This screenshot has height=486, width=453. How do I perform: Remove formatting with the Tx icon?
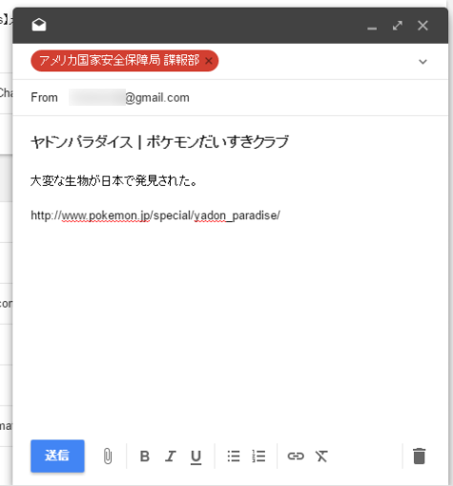(x=321, y=456)
